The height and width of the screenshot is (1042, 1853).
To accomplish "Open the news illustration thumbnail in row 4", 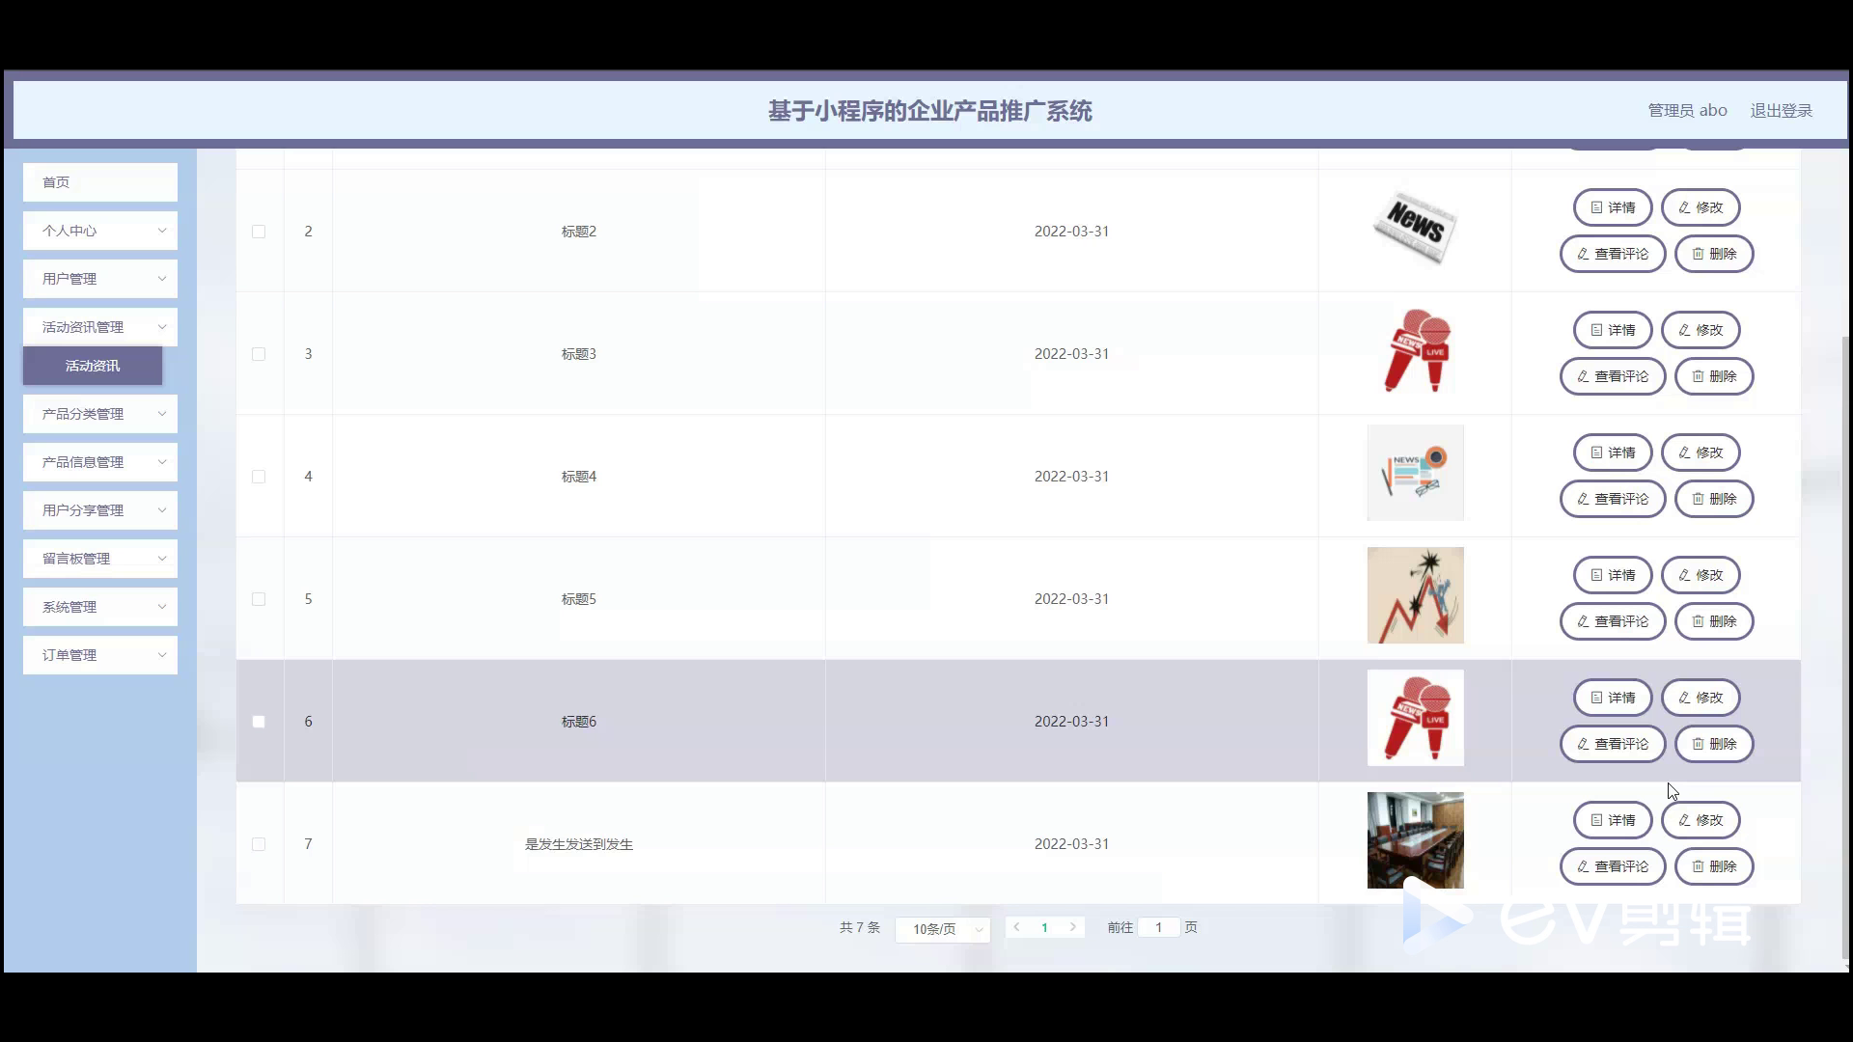I will click(1416, 473).
